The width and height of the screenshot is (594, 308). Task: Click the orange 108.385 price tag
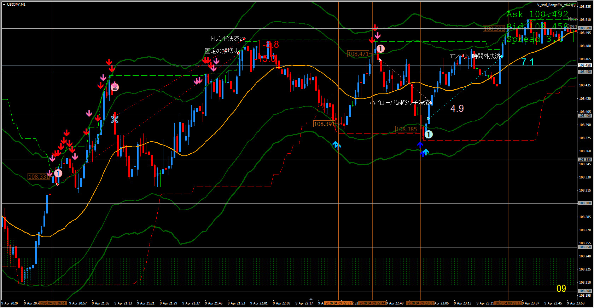[406, 129]
